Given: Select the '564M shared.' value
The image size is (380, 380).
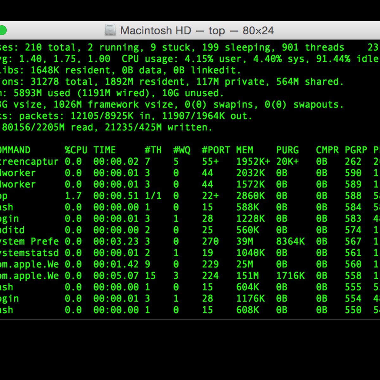Looking at the screenshot, I should point(310,82).
